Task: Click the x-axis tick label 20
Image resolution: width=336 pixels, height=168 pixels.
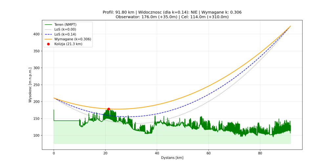Action: (x=105, y=153)
